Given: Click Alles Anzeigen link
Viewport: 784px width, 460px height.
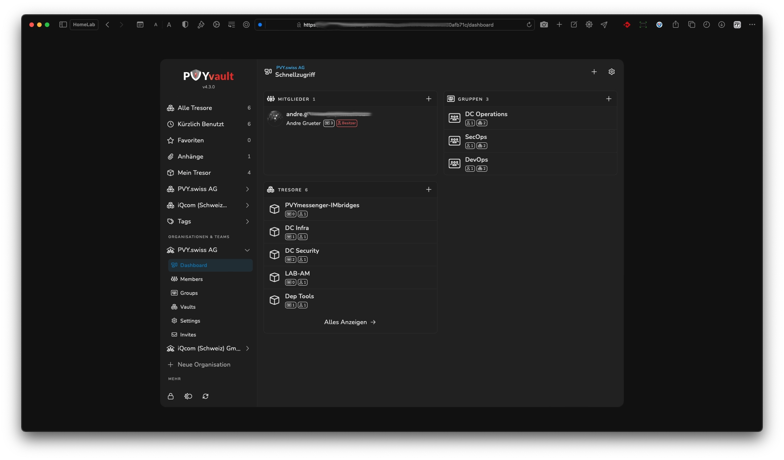Looking at the screenshot, I should click(x=350, y=322).
